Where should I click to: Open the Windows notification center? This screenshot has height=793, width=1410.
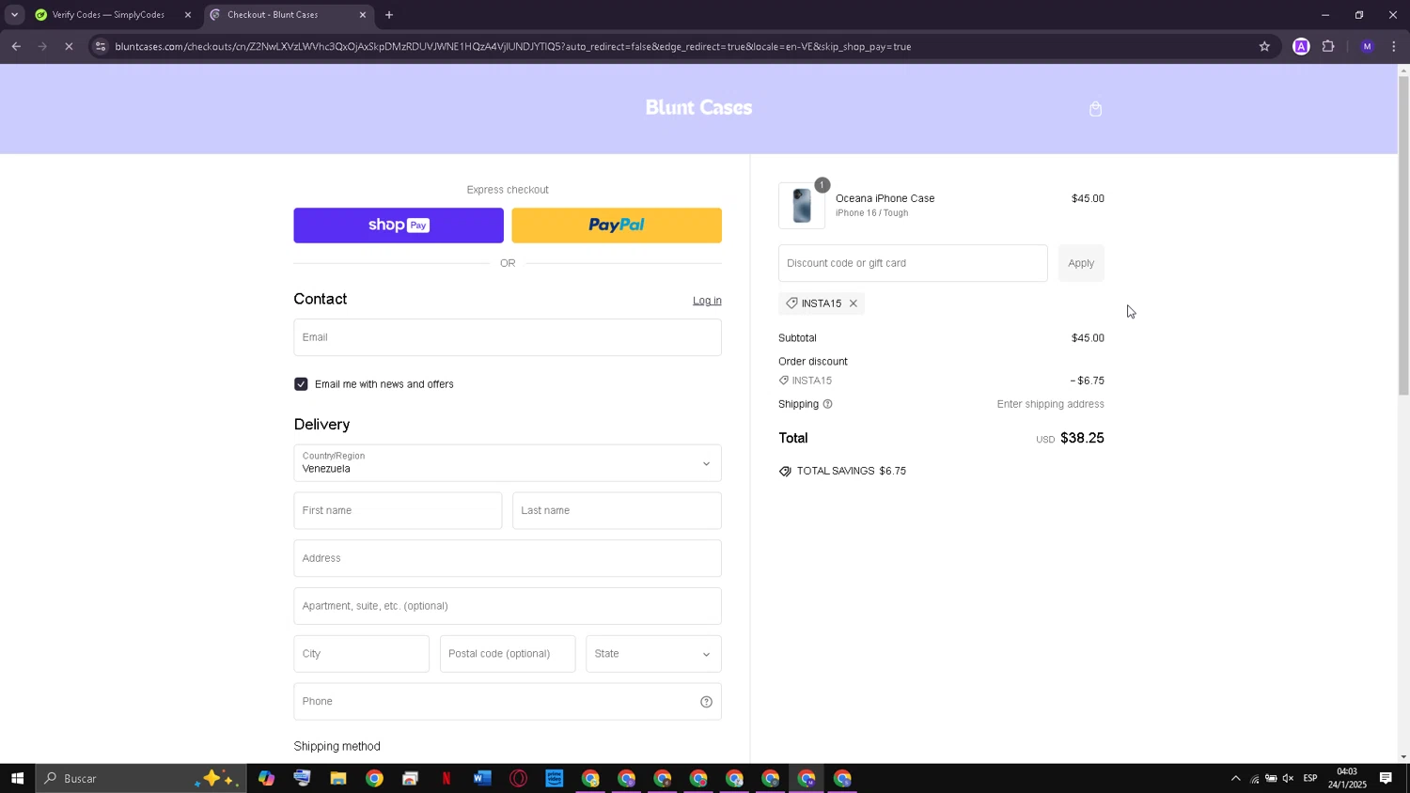click(x=1386, y=778)
